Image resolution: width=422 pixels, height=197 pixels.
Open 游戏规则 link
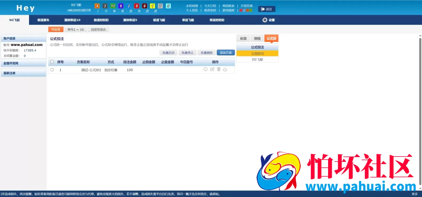coord(228,11)
